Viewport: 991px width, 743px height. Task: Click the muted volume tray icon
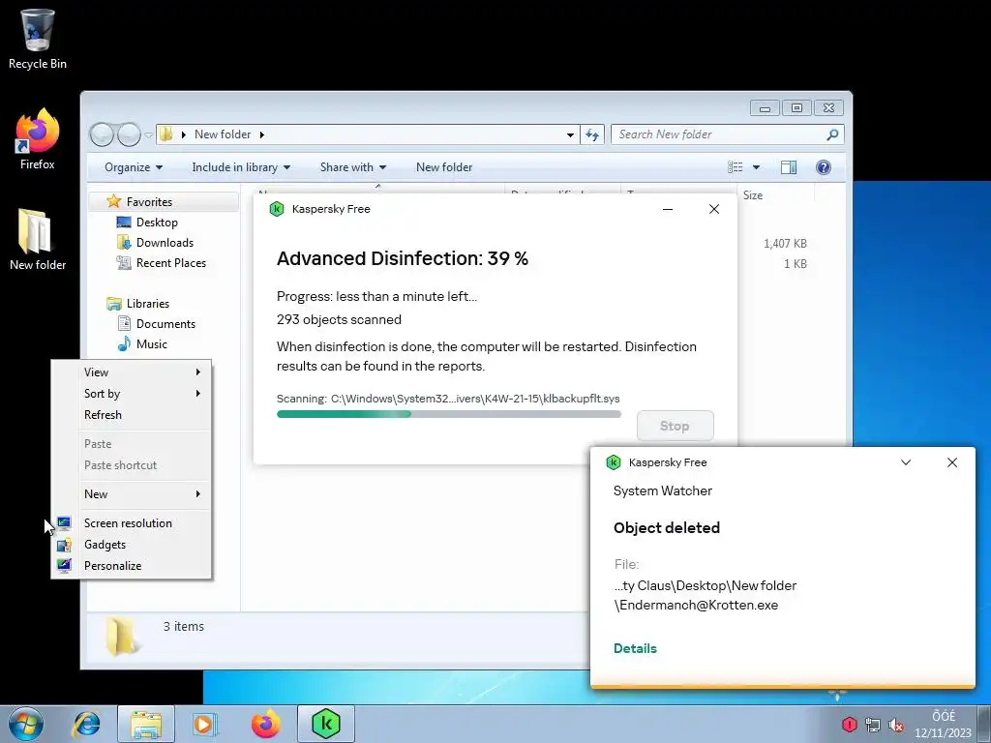(895, 725)
